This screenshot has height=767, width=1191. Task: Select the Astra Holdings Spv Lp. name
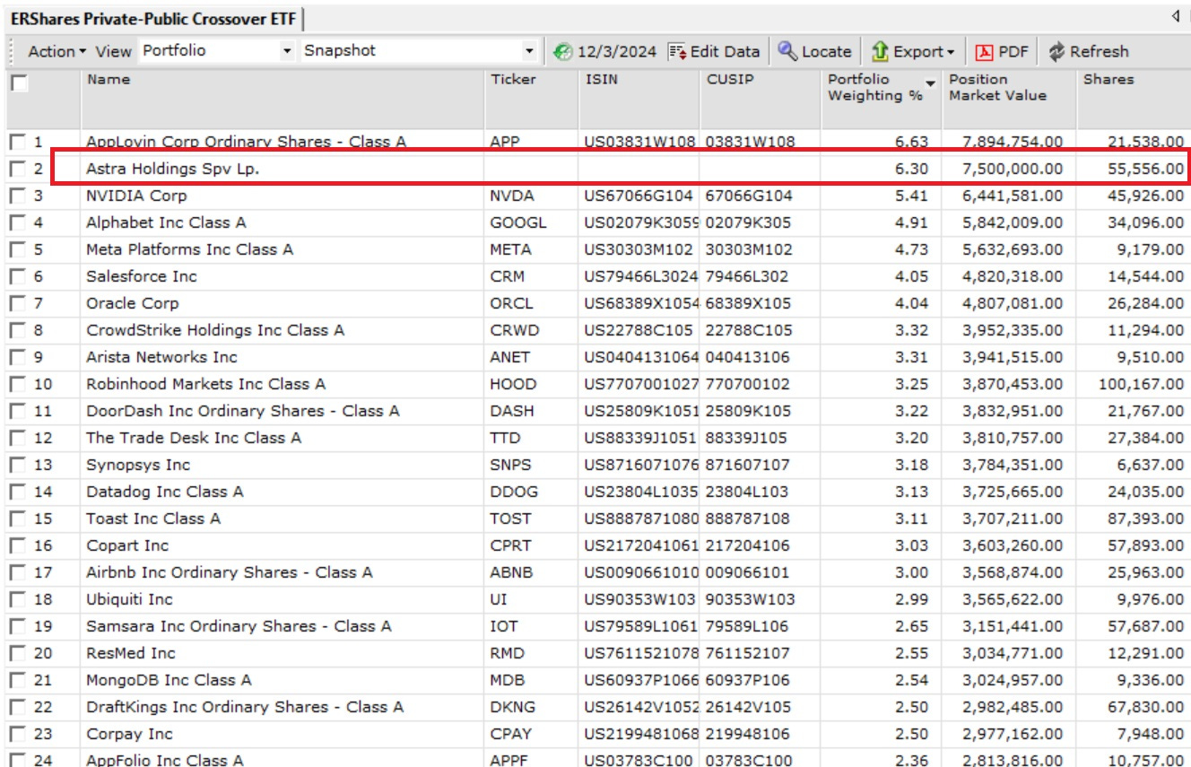173,169
